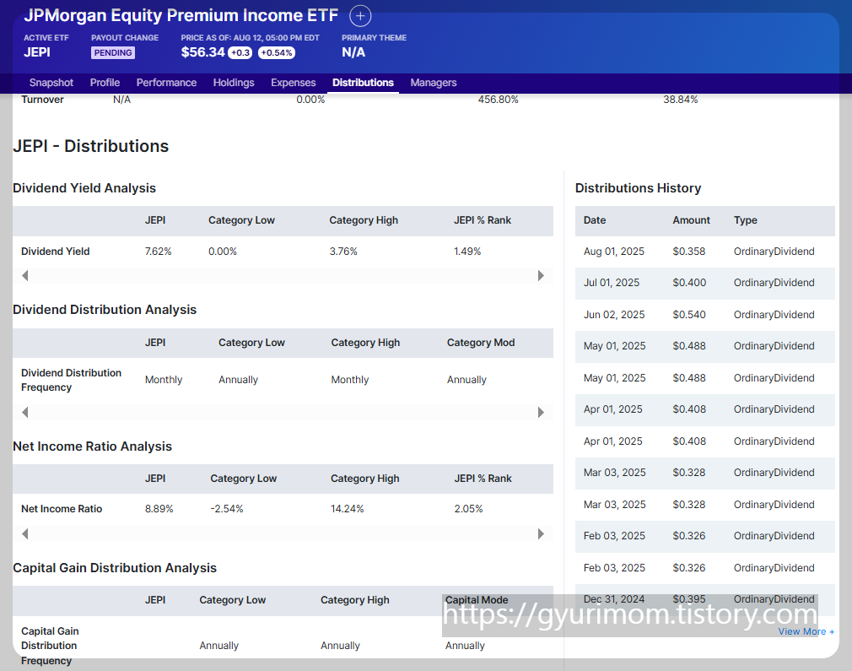The height and width of the screenshot is (671, 852).
Task: Click the JEPI ticker symbol in header
Action: [37, 52]
